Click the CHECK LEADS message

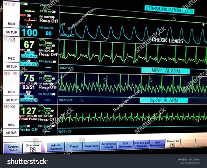[x=167, y=40]
